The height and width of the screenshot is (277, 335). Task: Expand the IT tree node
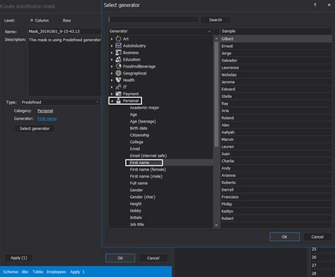112,87
